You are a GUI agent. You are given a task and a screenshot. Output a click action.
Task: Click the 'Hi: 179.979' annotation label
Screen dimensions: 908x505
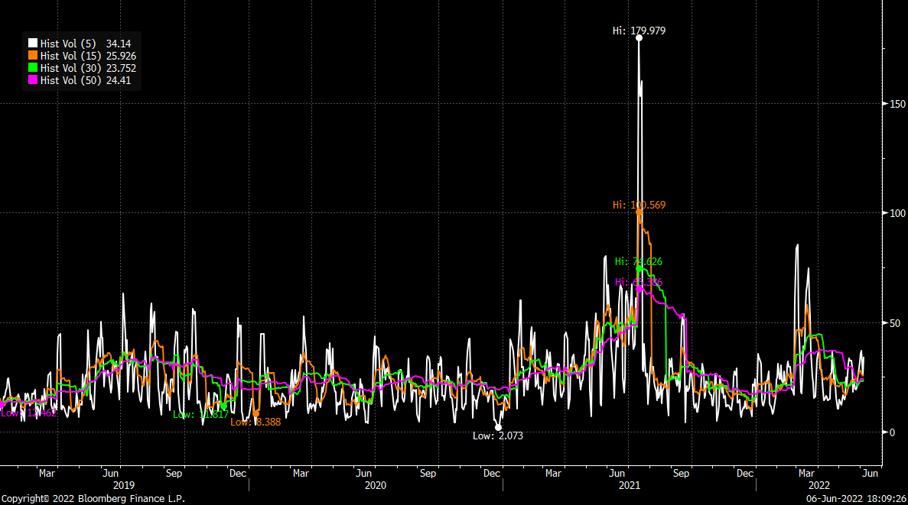640,31
